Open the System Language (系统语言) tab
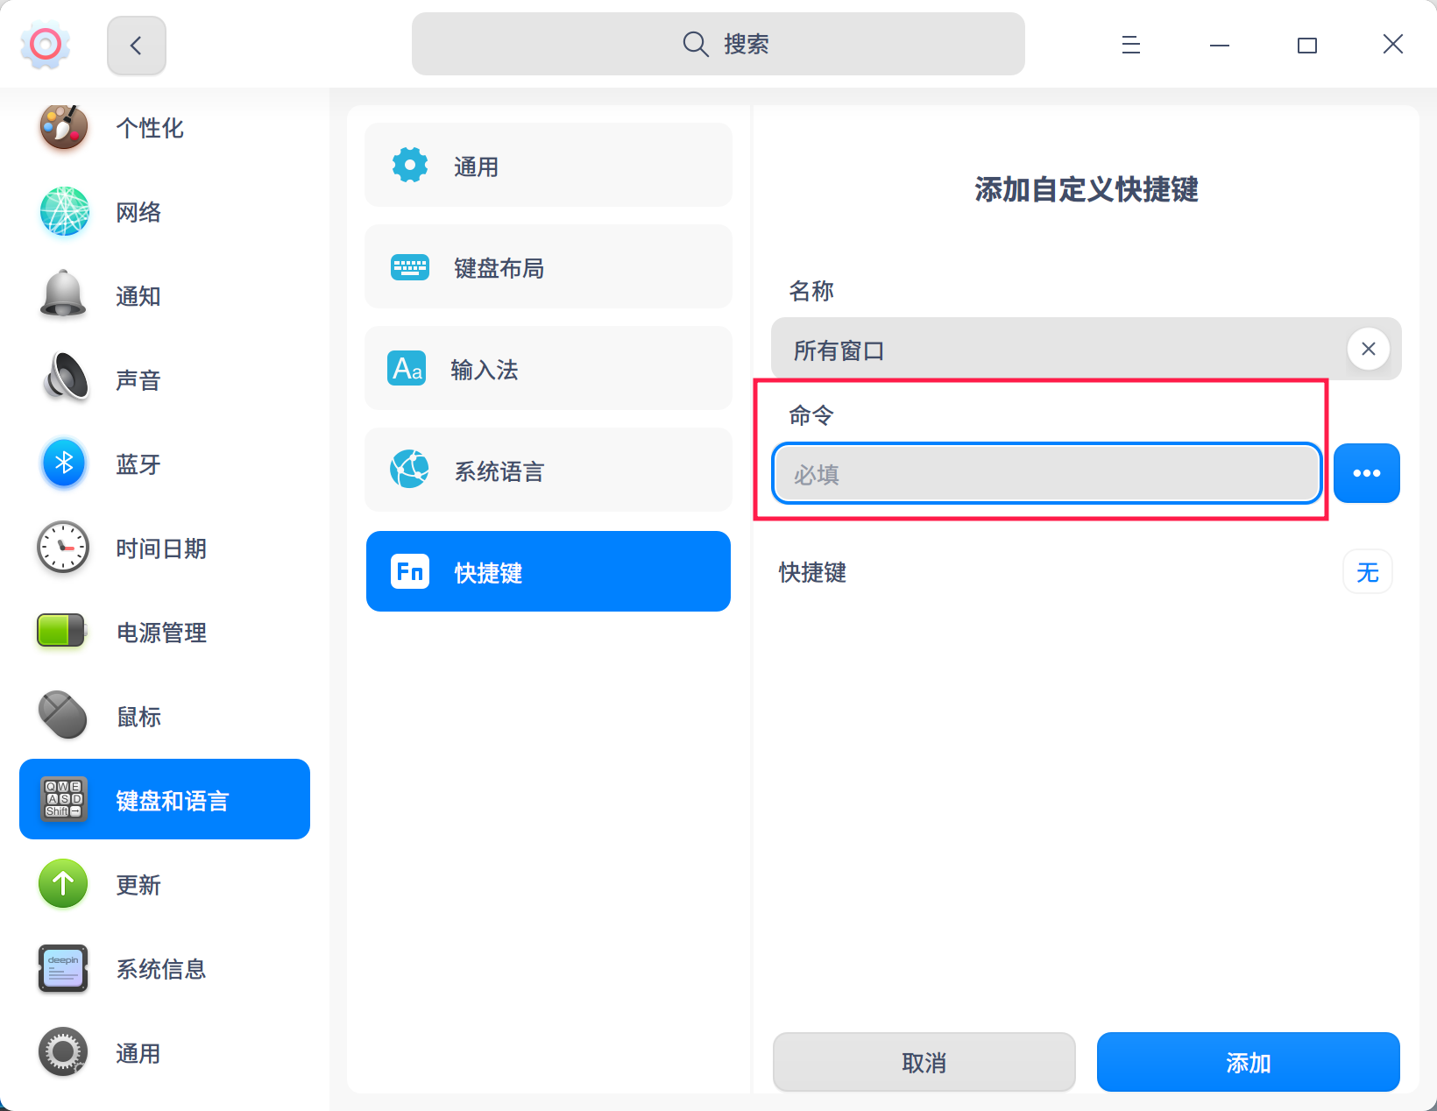This screenshot has width=1437, height=1111. click(548, 471)
